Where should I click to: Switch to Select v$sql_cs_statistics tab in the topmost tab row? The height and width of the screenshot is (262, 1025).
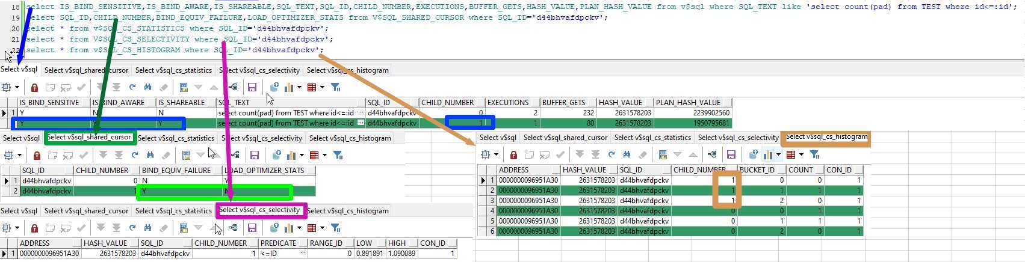tap(173, 70)
